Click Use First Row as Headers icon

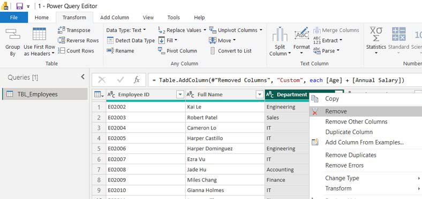39,34
